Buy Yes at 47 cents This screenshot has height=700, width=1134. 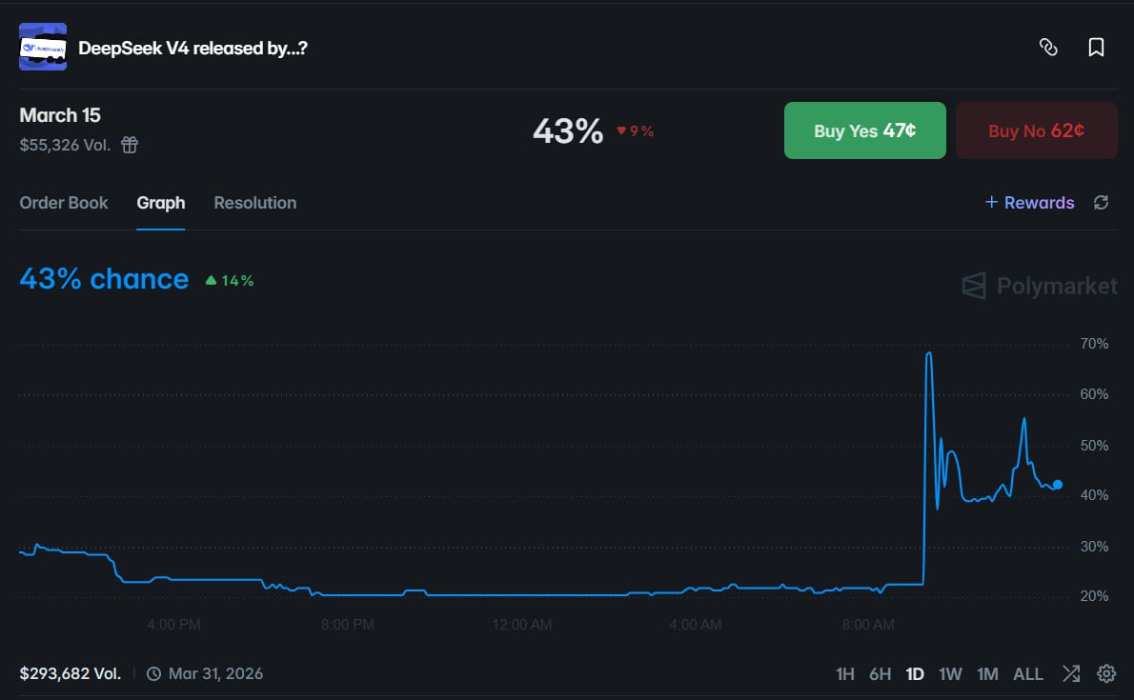(864, 130)
